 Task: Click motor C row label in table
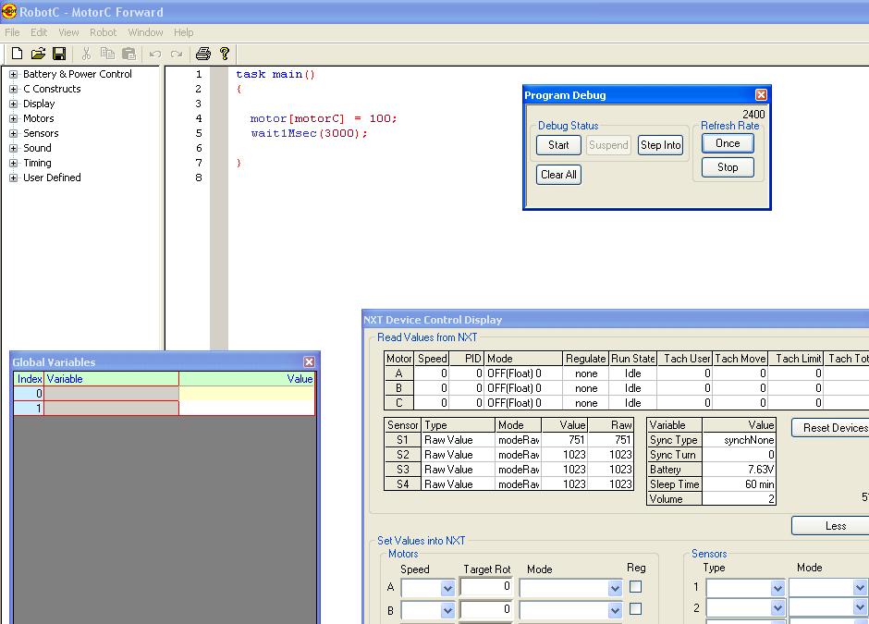click(x=399, y=403)
